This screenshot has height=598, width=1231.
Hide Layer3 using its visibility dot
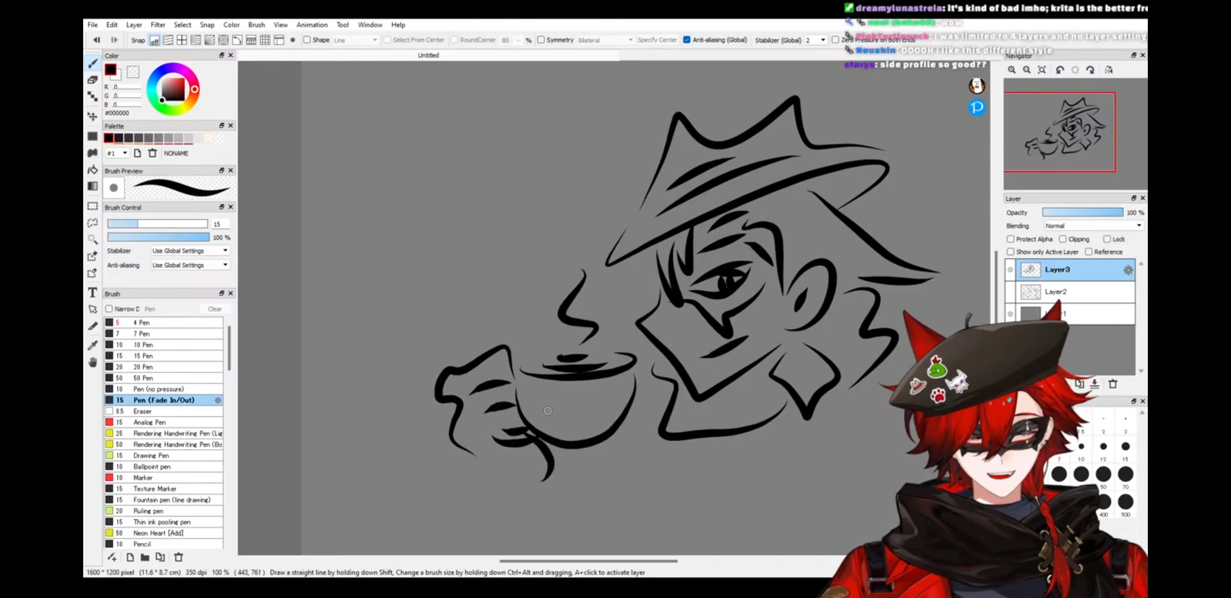click(1010, 270)
